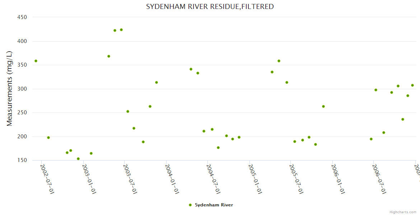Select the lowest data point near 153 mg/L
This screenshot has height=215, width=420.
coord(78,159)
